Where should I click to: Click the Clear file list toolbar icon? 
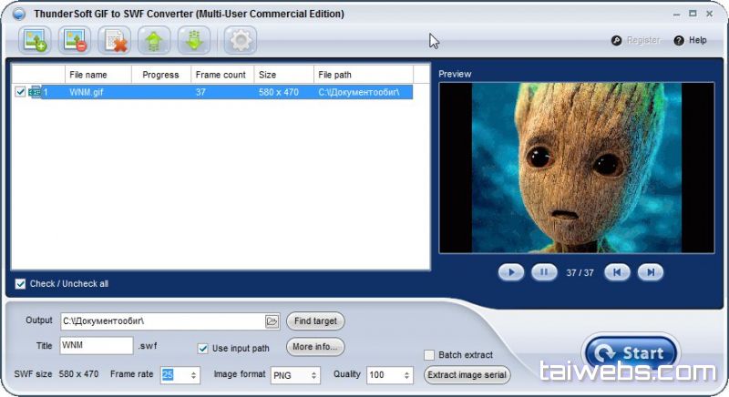tap(116, 40)
